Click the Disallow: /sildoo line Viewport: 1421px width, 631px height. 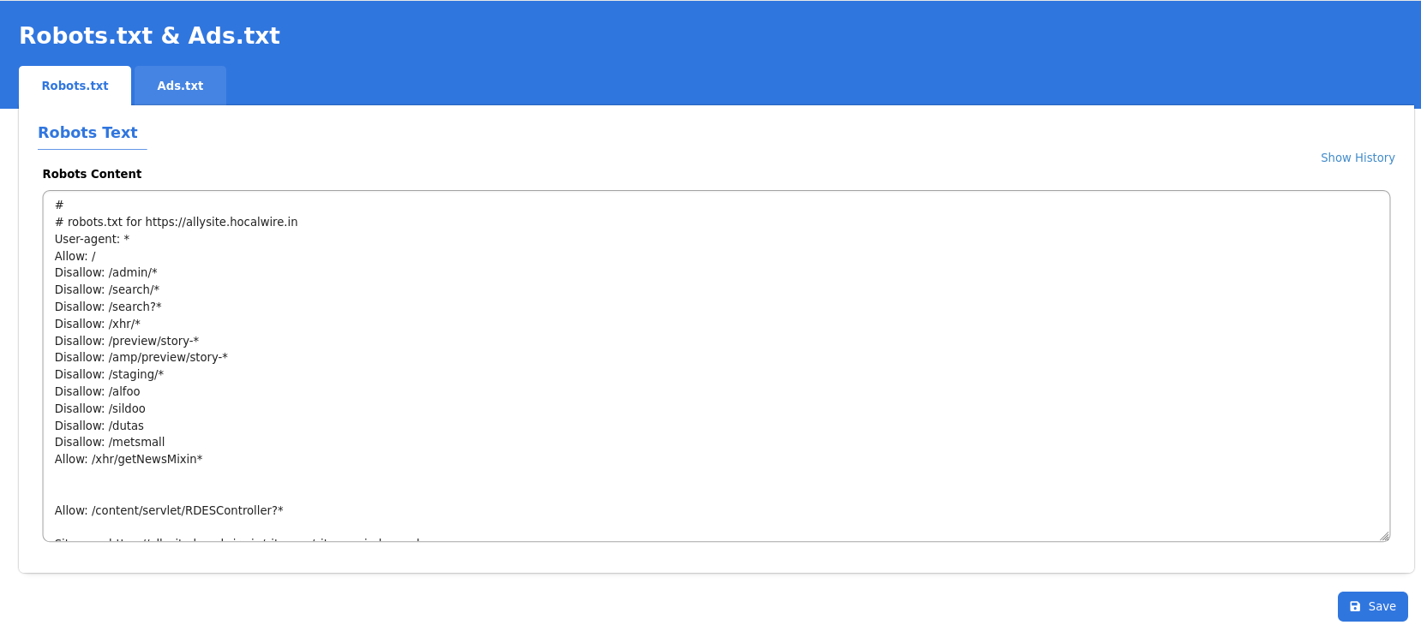pos(100,408)
